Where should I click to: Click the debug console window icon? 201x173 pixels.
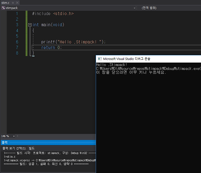[100, 59]
